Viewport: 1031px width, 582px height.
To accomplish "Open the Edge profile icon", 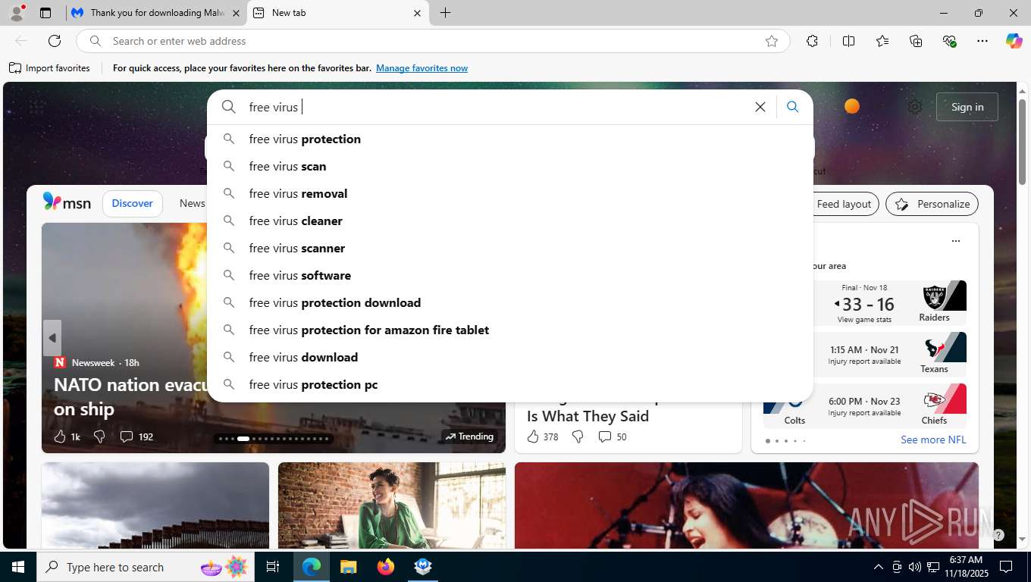I will tap(17, 13).
